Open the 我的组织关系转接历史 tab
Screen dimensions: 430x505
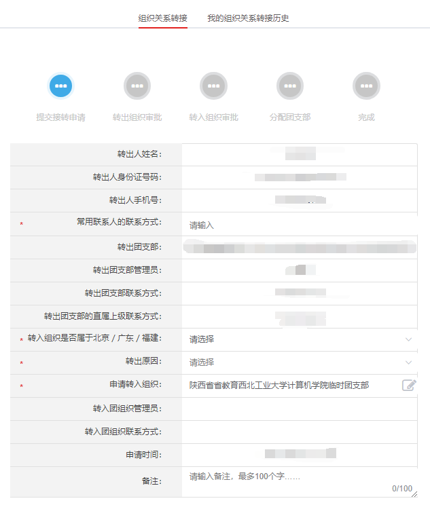248,18
